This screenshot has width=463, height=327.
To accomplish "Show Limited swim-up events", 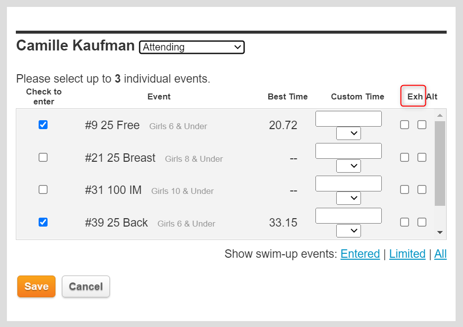I will (407, 254).
